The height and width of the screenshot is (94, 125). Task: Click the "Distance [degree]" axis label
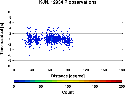[68, 76]
